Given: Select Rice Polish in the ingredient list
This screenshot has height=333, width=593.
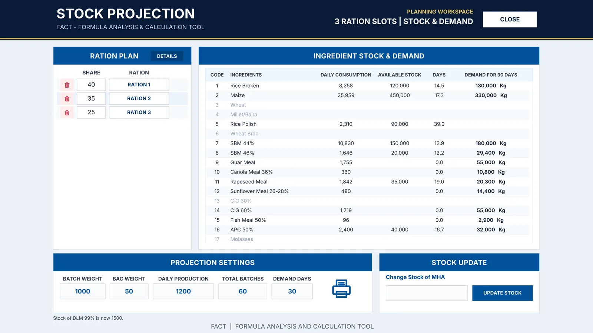Looking at the screenshot, I should tap(244, 124).
